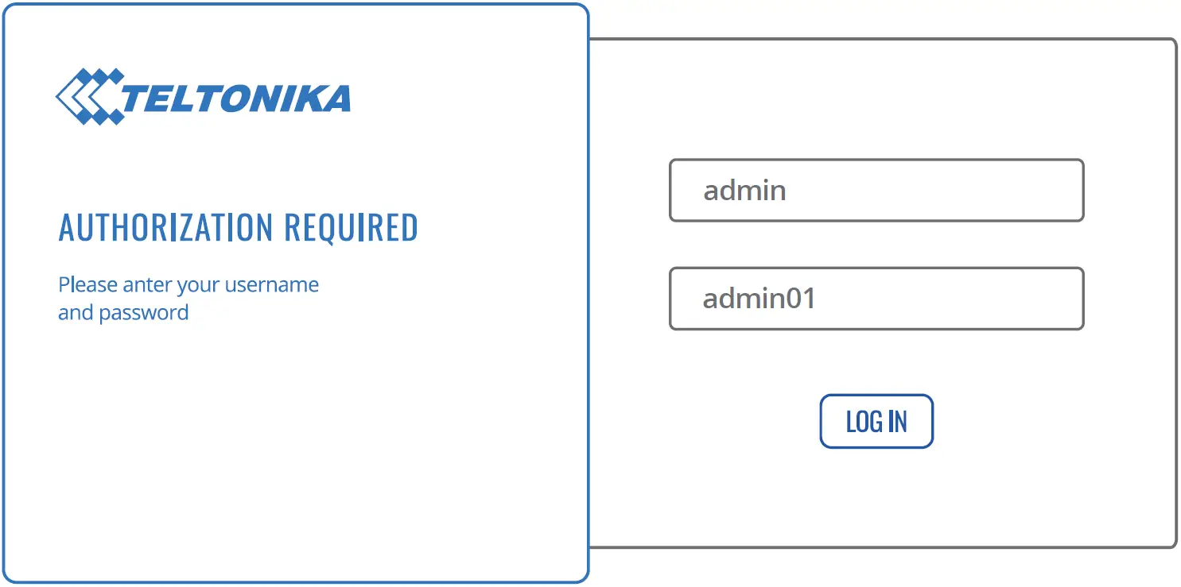Image resolution: width=1181 pixels, height=587 pixels.
Task: Click the word AUTHORIZATION in the heading
Action: [x=167, y=228]
